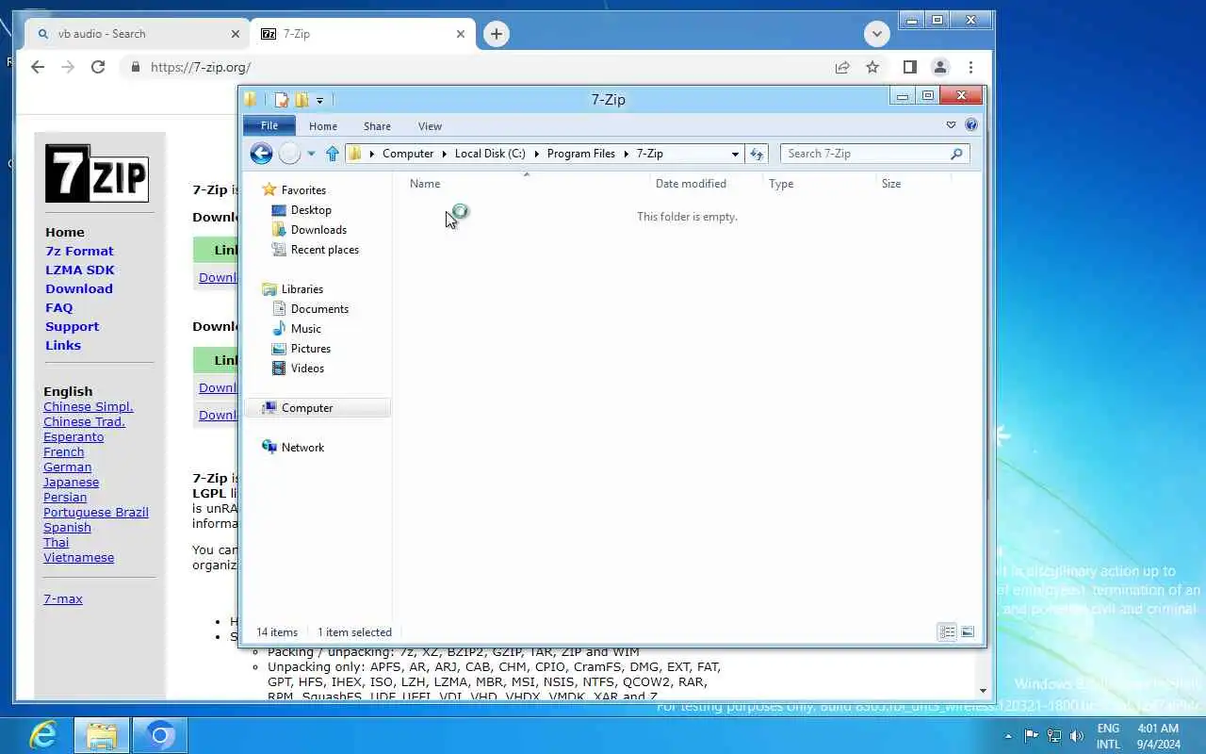This screenshot has height=754, width=1206.
Task: Click the 7-Zip website logo
Action: [x=97, y=173]
